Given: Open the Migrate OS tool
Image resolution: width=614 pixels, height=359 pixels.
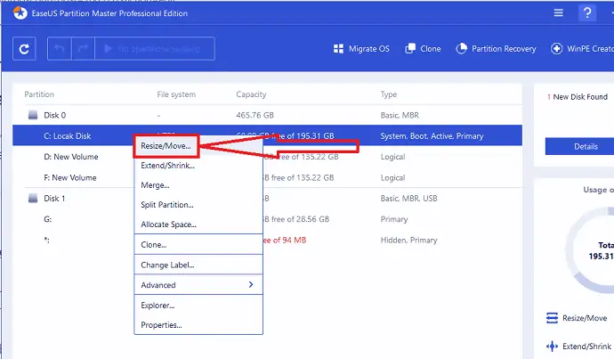Looking at the screenshot, I should pos(361,49).
